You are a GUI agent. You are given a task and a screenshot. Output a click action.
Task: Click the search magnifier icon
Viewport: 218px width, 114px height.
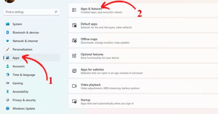coord(56,12)
